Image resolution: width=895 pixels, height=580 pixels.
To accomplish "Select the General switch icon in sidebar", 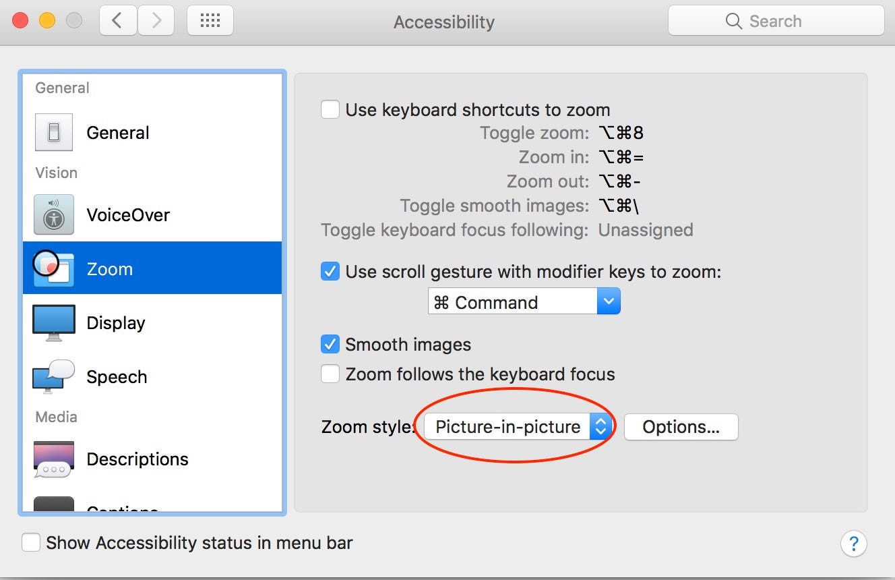I will [x=54, y=132].
